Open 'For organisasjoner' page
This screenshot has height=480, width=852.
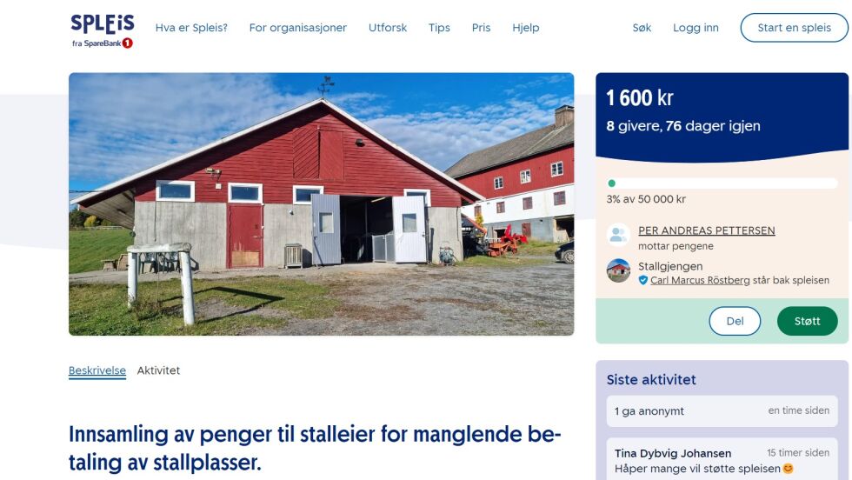pos(297,28)
